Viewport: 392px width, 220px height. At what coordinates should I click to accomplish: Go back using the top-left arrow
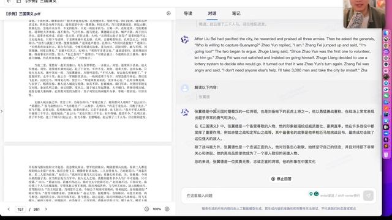(9, 1)
